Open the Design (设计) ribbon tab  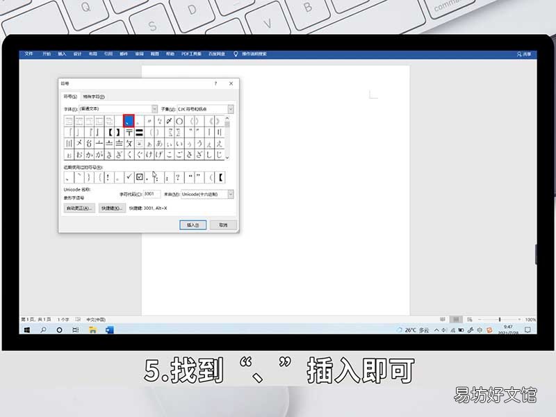[77, 54]
